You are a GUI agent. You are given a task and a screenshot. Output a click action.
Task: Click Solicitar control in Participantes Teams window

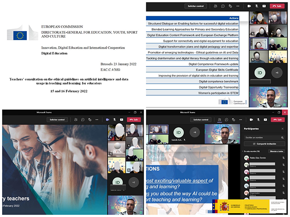(201, 119)
